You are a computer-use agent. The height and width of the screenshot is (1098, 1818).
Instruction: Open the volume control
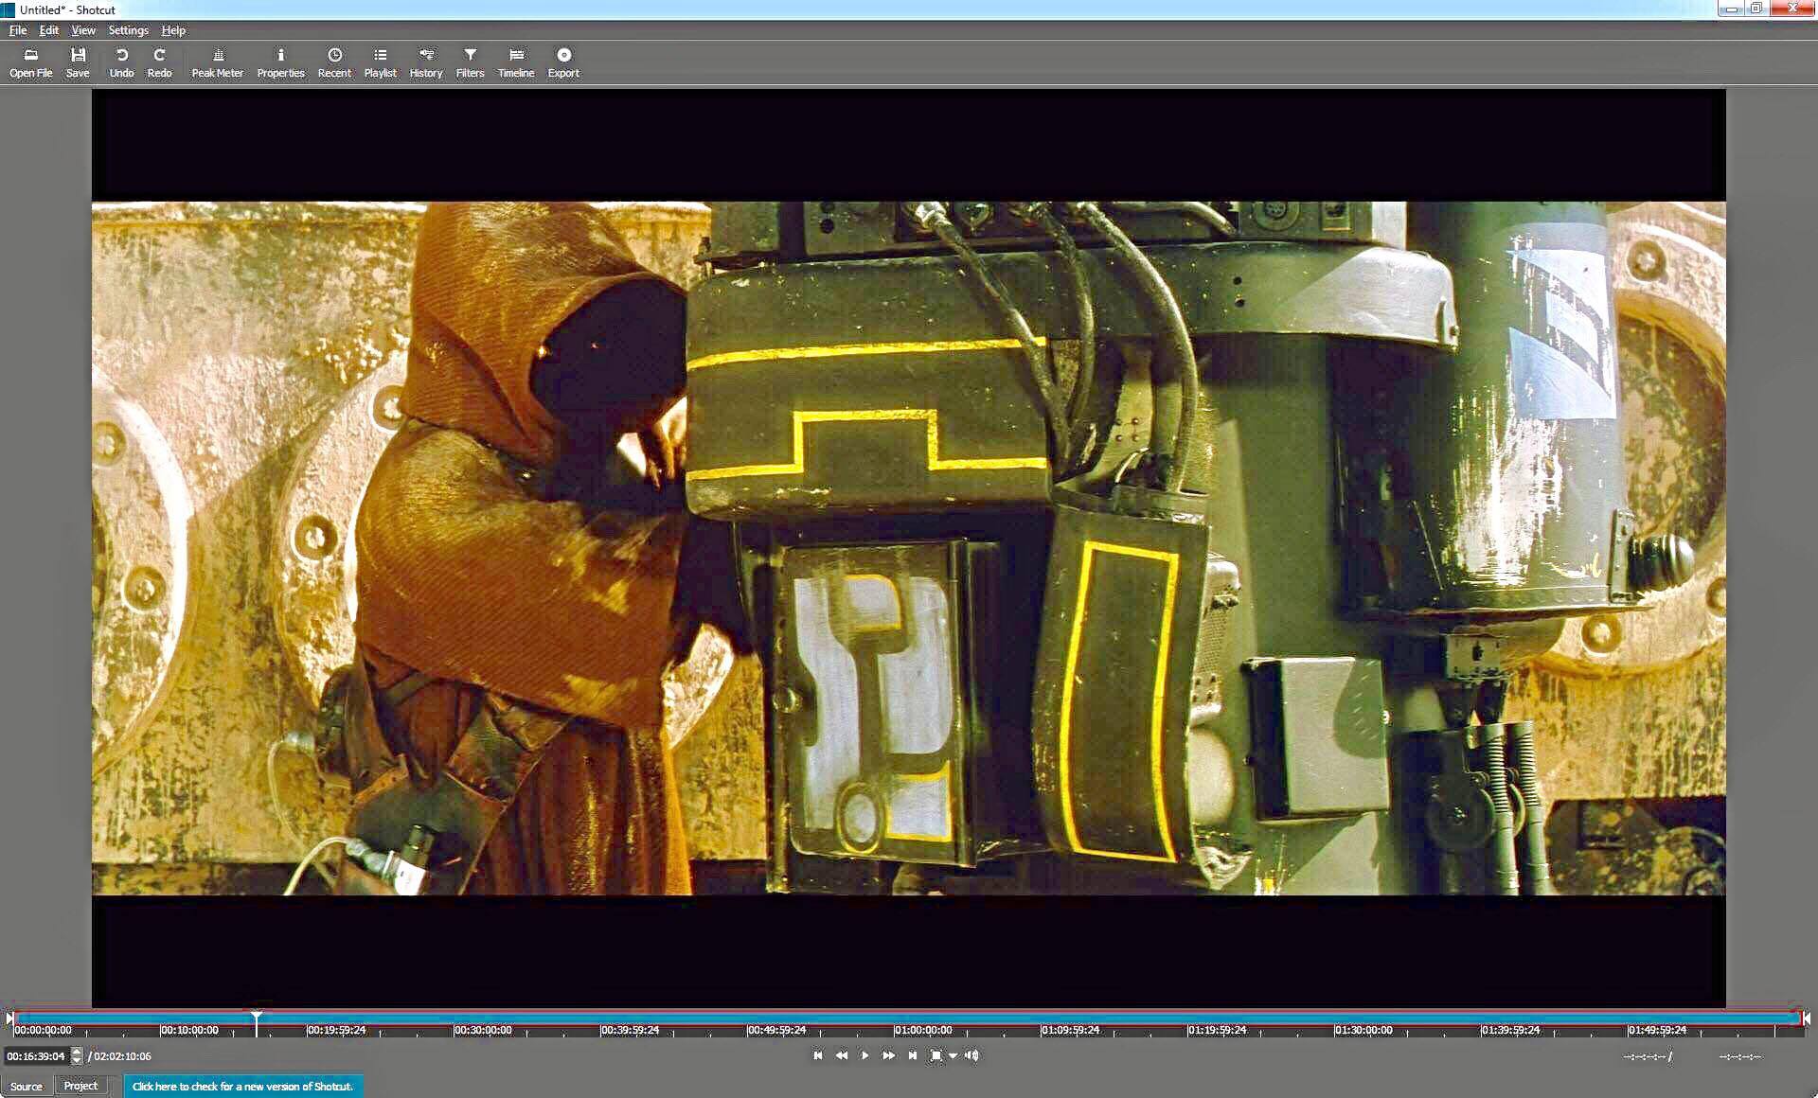[971, 1055]
